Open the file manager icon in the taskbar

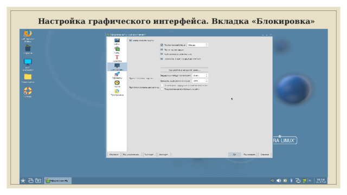pyautogui.click(x=38, y=180)
